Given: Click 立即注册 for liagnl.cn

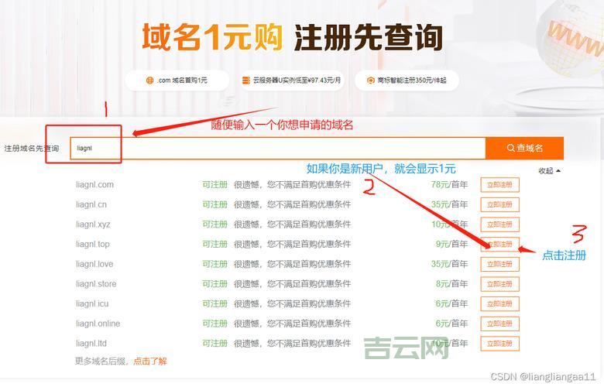Looking at the screenshot, I should (499, 204).
